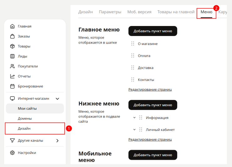Image resolution: width=232 pixels, height=167 pixels.
Task: Select Домены submenu item
Action: tap(35, 118)
